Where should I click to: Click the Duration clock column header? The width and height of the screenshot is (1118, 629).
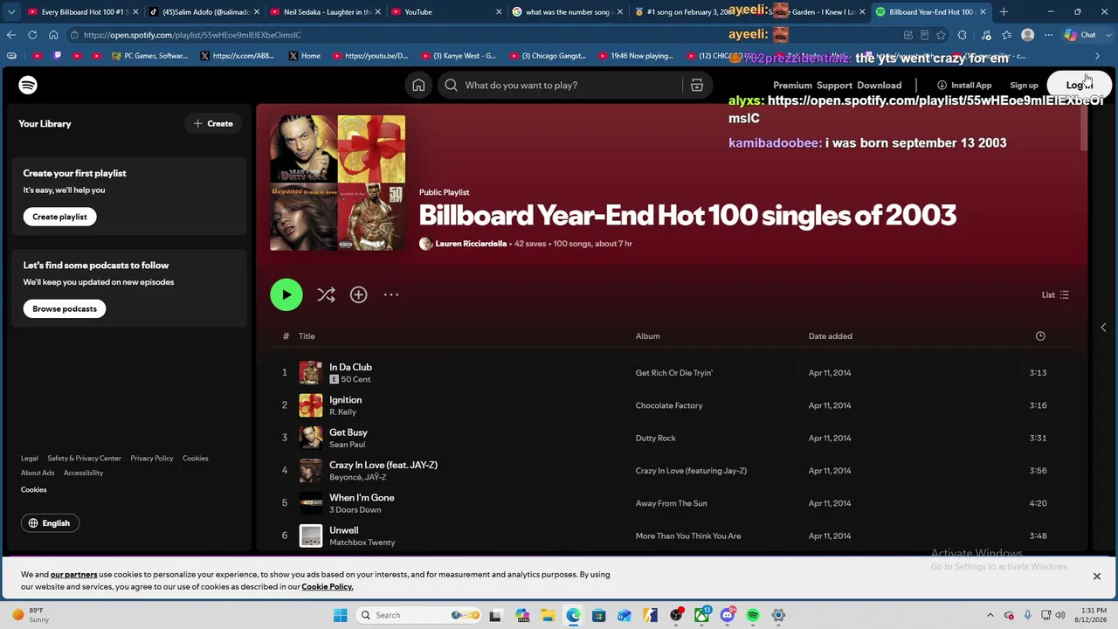[x=1040, y=335]
